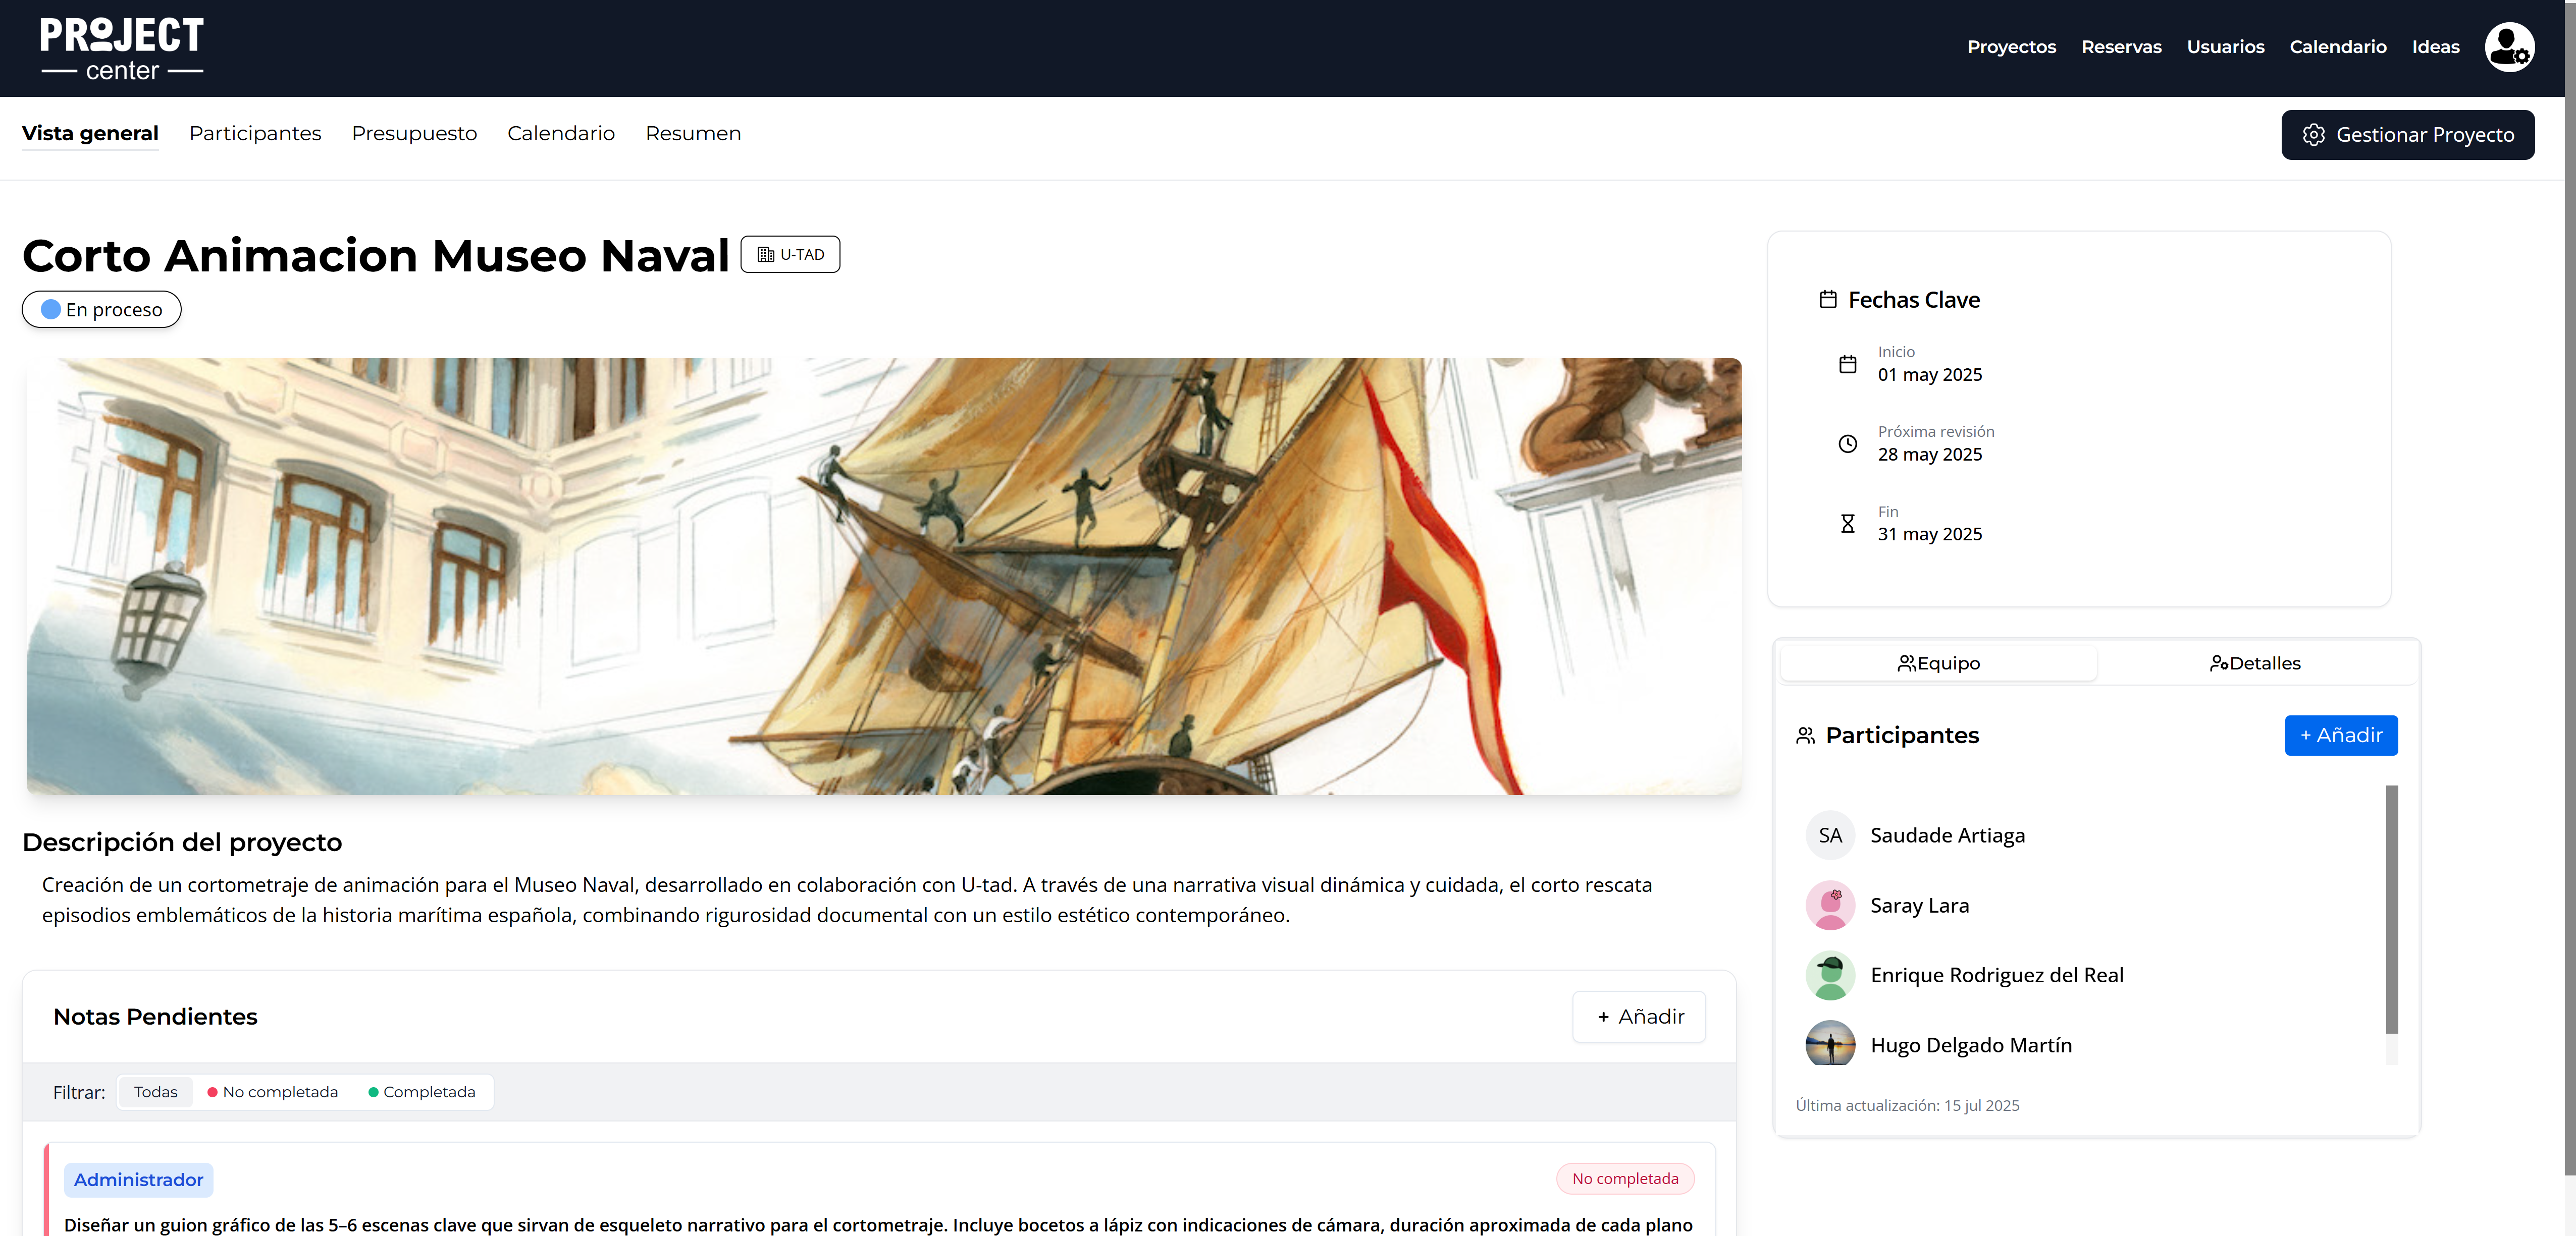Switch to the Presupuesto tab
Image resolution: width=2576 pixels, height=1236 pixels.
(414, 134)
